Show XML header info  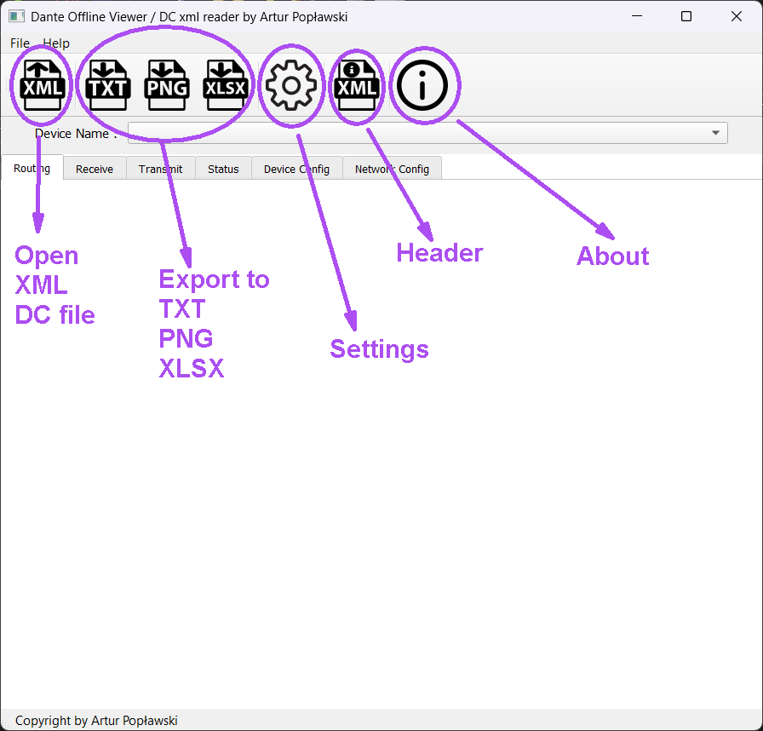357,85
